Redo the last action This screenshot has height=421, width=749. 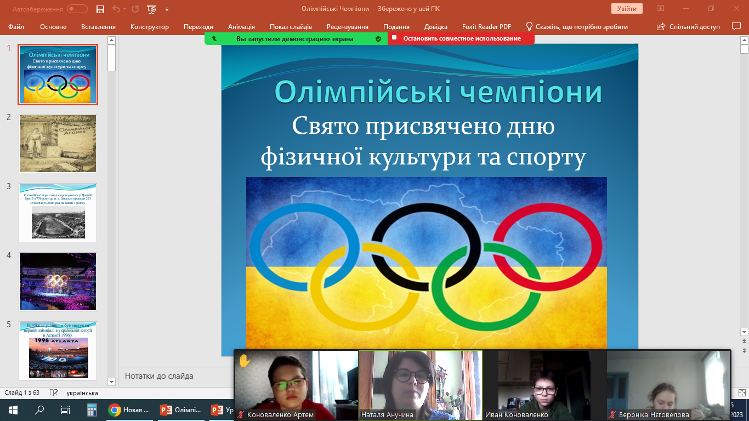[x=135, y=9]
